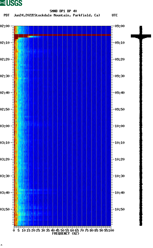
Task: Click the 80 Hz frequency tick label
Action: click(91, 231)
